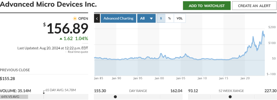Click the 52 week range dot marker

click(230, 97)
